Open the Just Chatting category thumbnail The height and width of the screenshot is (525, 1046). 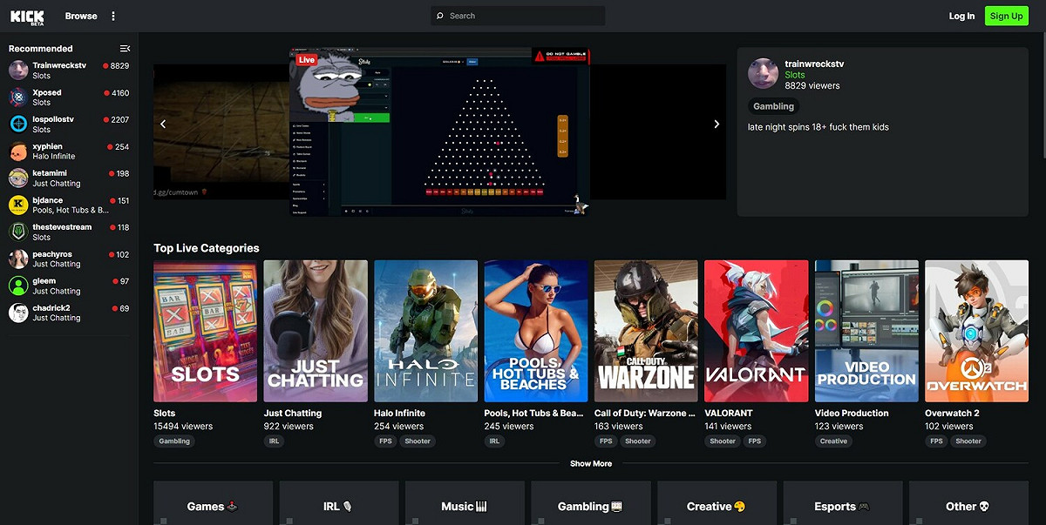[316, 331]
